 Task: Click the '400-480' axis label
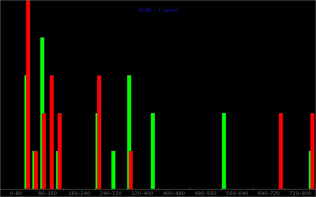(x=174, y=193)
